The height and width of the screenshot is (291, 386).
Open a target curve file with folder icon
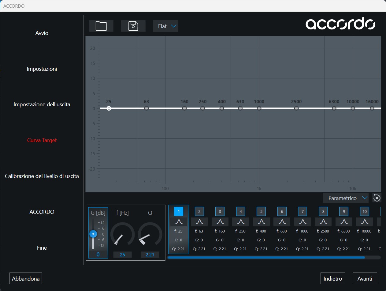[x=101, y=26]
